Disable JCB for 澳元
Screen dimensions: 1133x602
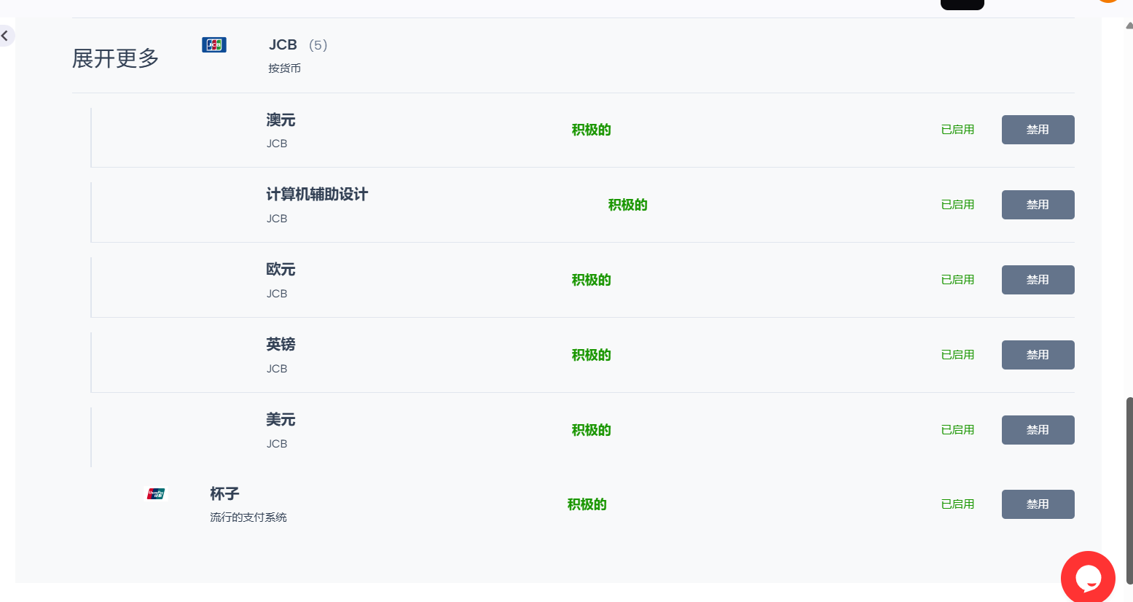pos(1038,130)
